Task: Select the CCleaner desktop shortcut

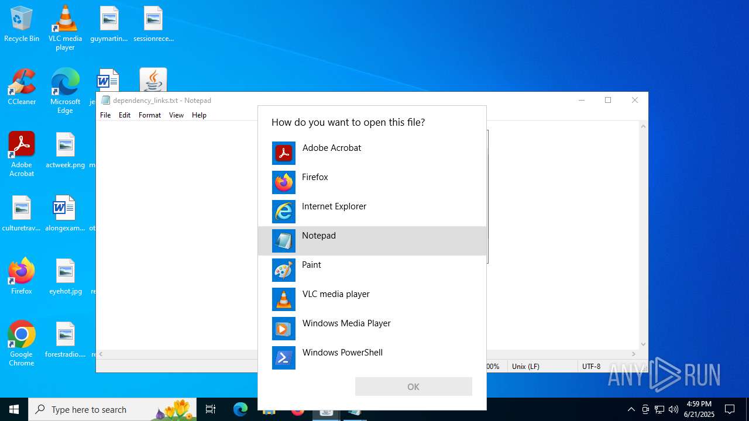Action: click(22, 87)
